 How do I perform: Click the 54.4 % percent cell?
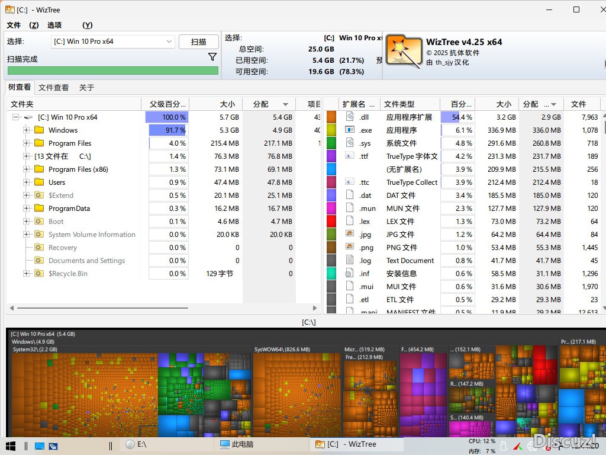pos(457,117)
